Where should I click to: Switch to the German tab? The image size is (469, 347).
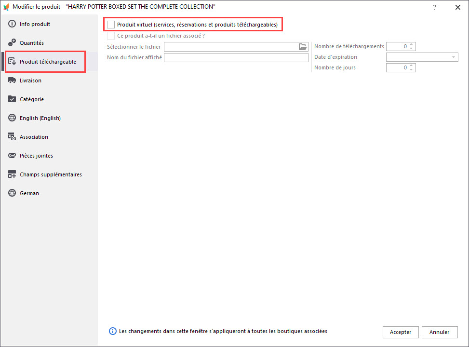tap(49, 193)
